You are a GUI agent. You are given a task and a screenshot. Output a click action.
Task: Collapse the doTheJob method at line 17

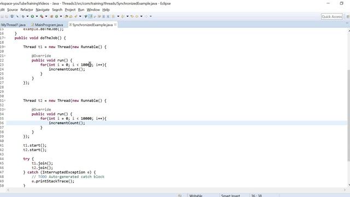click(5, 38)
